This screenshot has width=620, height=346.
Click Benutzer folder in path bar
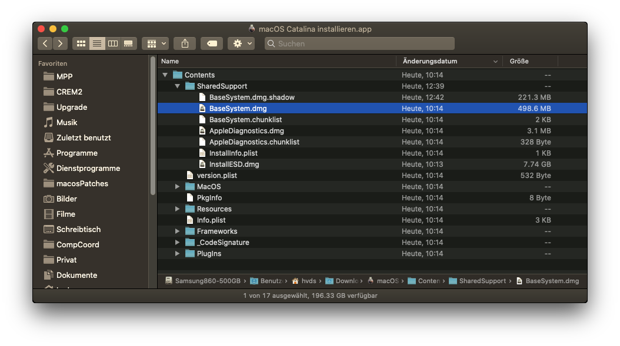tap(266, 281)
